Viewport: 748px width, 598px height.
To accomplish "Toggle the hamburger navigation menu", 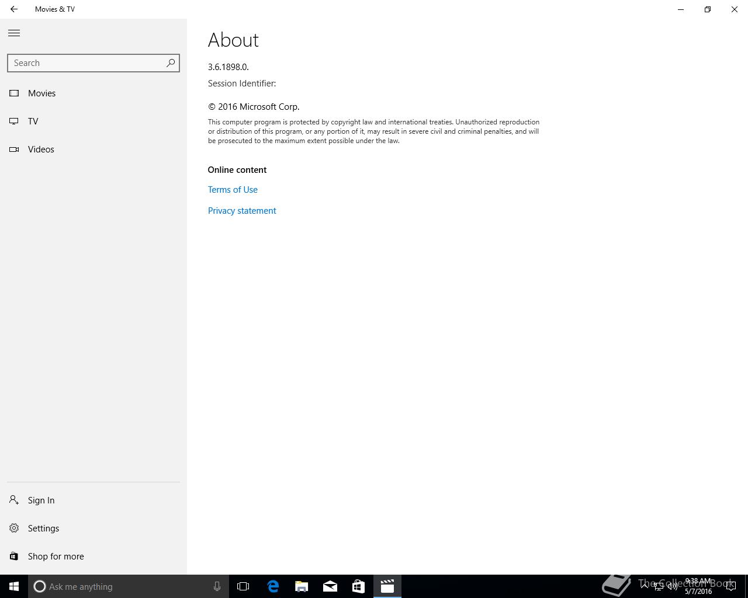I will [x=14, y=33].
